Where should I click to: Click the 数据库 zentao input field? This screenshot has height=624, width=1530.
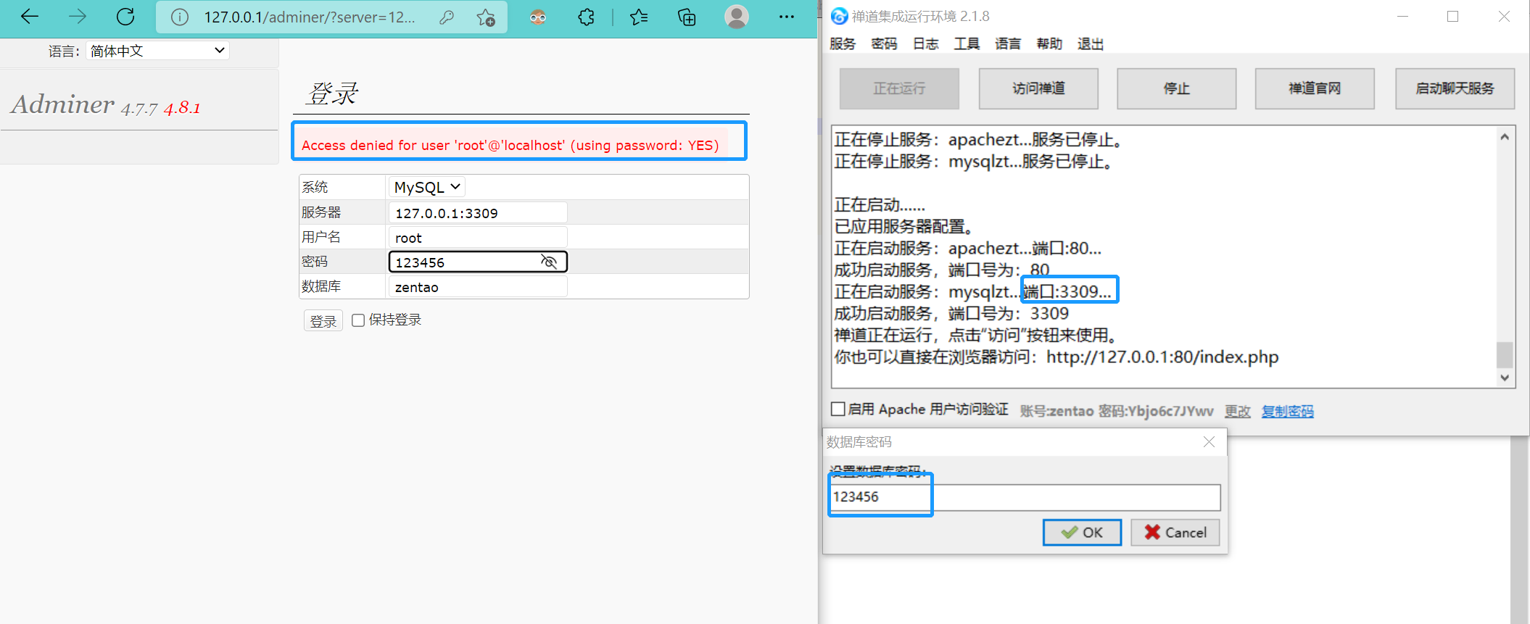478,287
